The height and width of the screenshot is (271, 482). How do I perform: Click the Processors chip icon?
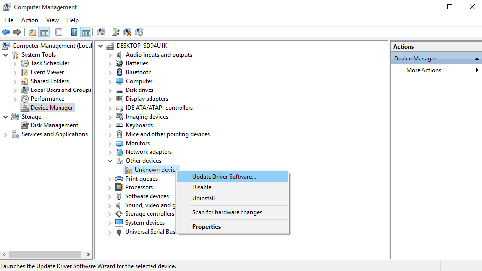(x=119, y=187)
